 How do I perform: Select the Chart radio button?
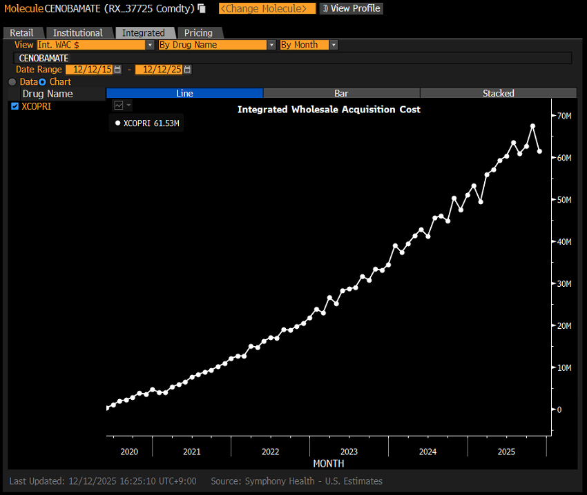42,82
